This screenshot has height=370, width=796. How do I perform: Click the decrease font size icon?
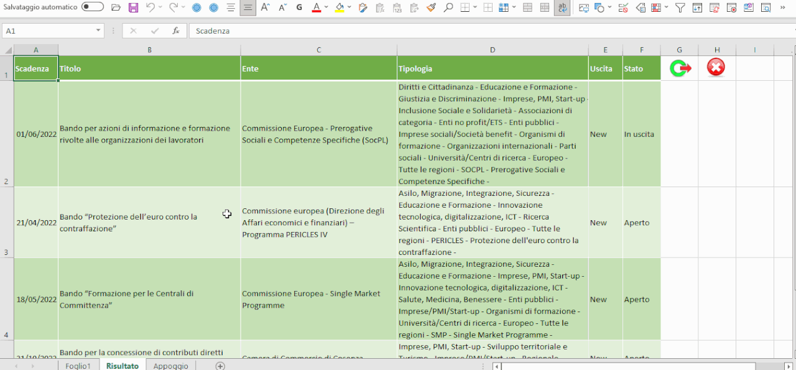[x=282, y=7]
